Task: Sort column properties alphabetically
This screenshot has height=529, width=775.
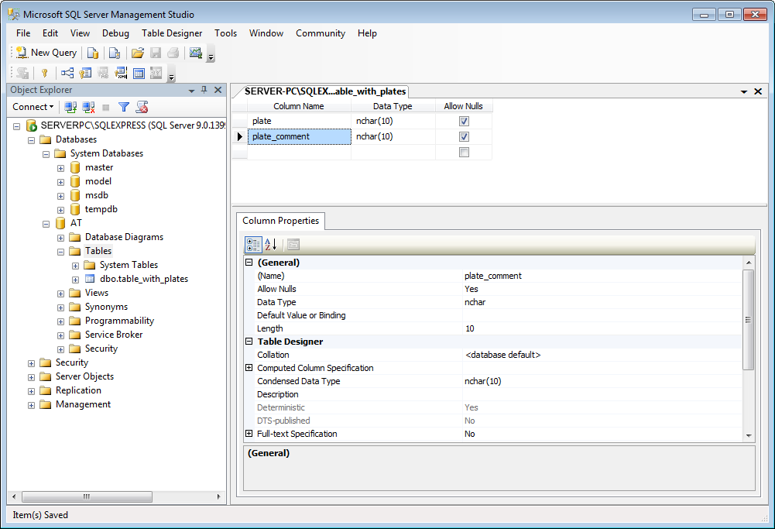Action: [x=270, y=245]
